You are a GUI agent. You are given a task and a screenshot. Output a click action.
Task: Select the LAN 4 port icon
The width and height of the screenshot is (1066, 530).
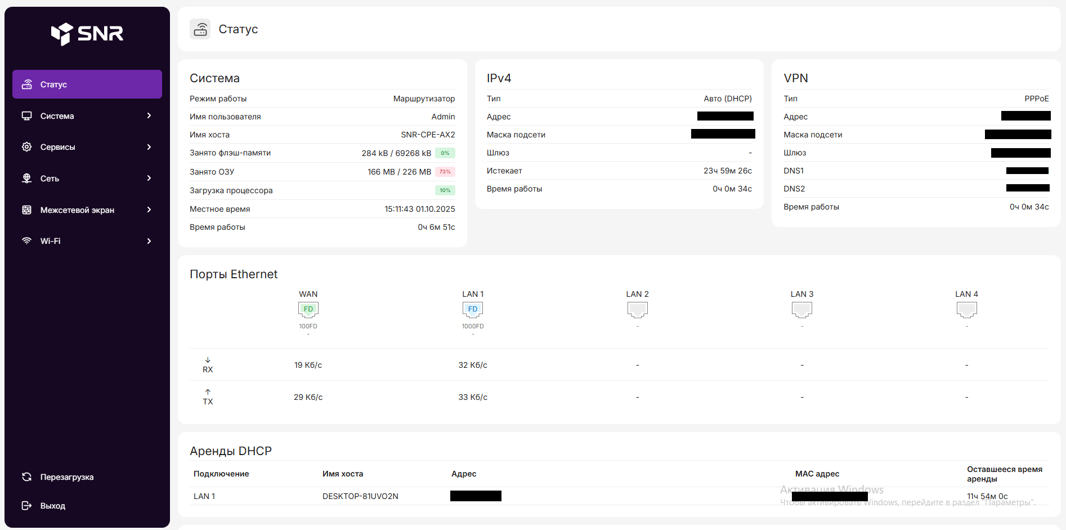(966, 309)
